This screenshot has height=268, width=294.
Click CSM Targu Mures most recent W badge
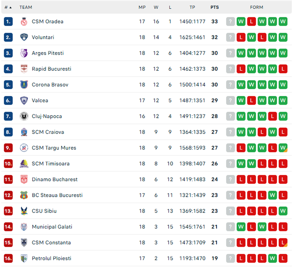click(x=283, y=148)
